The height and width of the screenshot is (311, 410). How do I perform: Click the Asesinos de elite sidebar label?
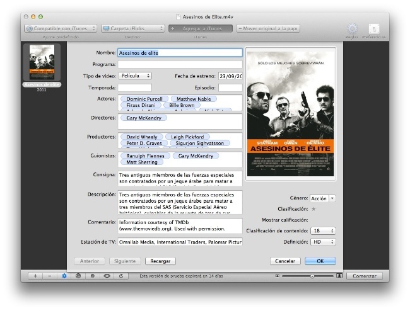pos(42,84)
